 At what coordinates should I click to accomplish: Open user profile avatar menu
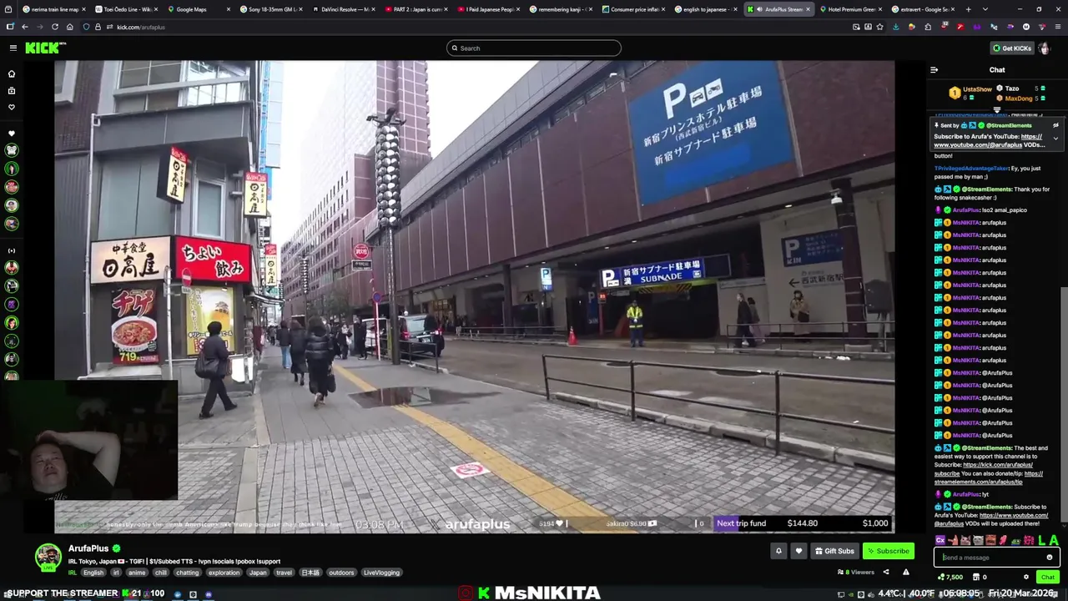pos(1044,48)
